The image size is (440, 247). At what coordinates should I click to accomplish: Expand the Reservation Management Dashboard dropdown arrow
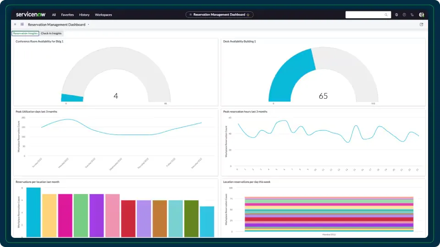tap(88, 25)
